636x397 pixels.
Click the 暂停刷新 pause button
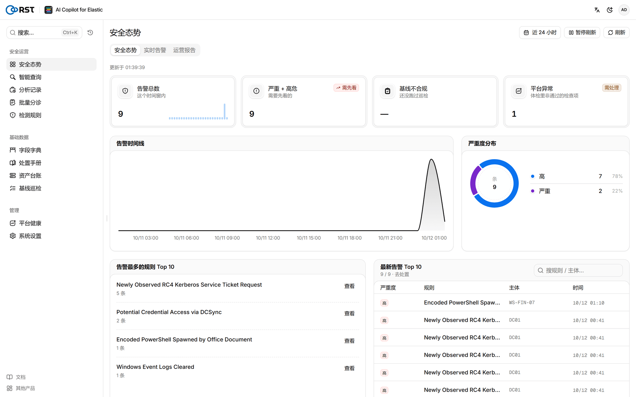tap(582, 32)
